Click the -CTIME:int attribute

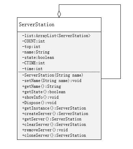(x=33, y=63)
